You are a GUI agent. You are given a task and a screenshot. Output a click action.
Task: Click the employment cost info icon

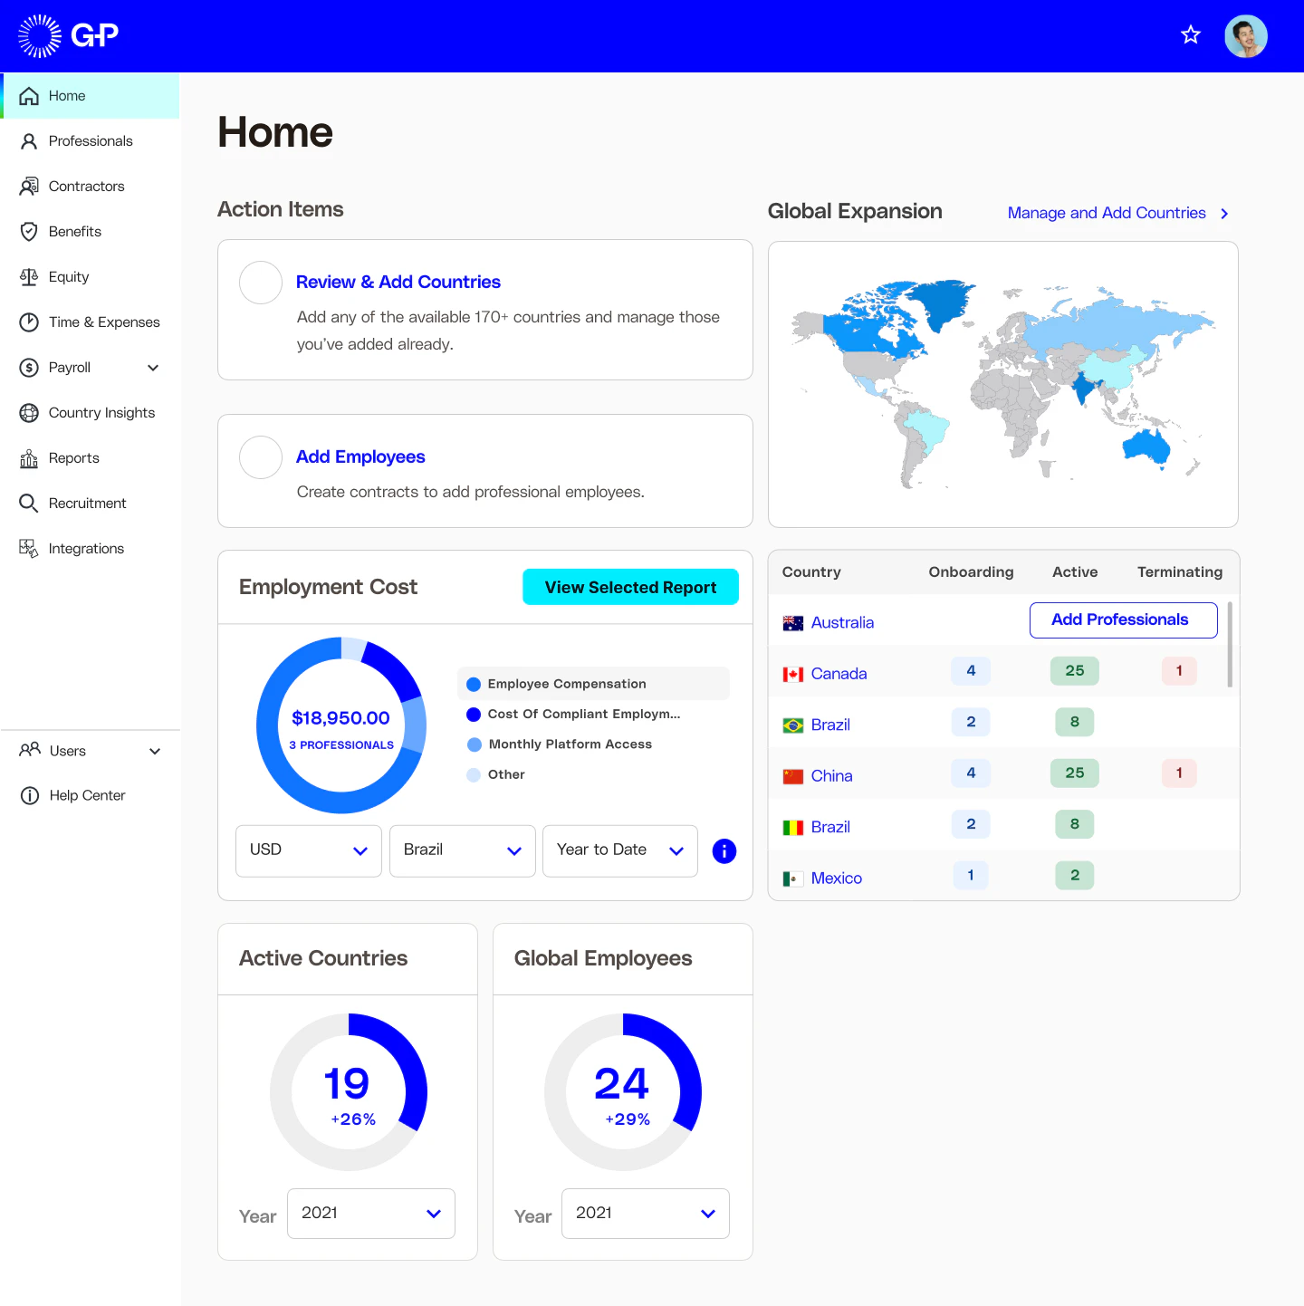tap(724, 850)
